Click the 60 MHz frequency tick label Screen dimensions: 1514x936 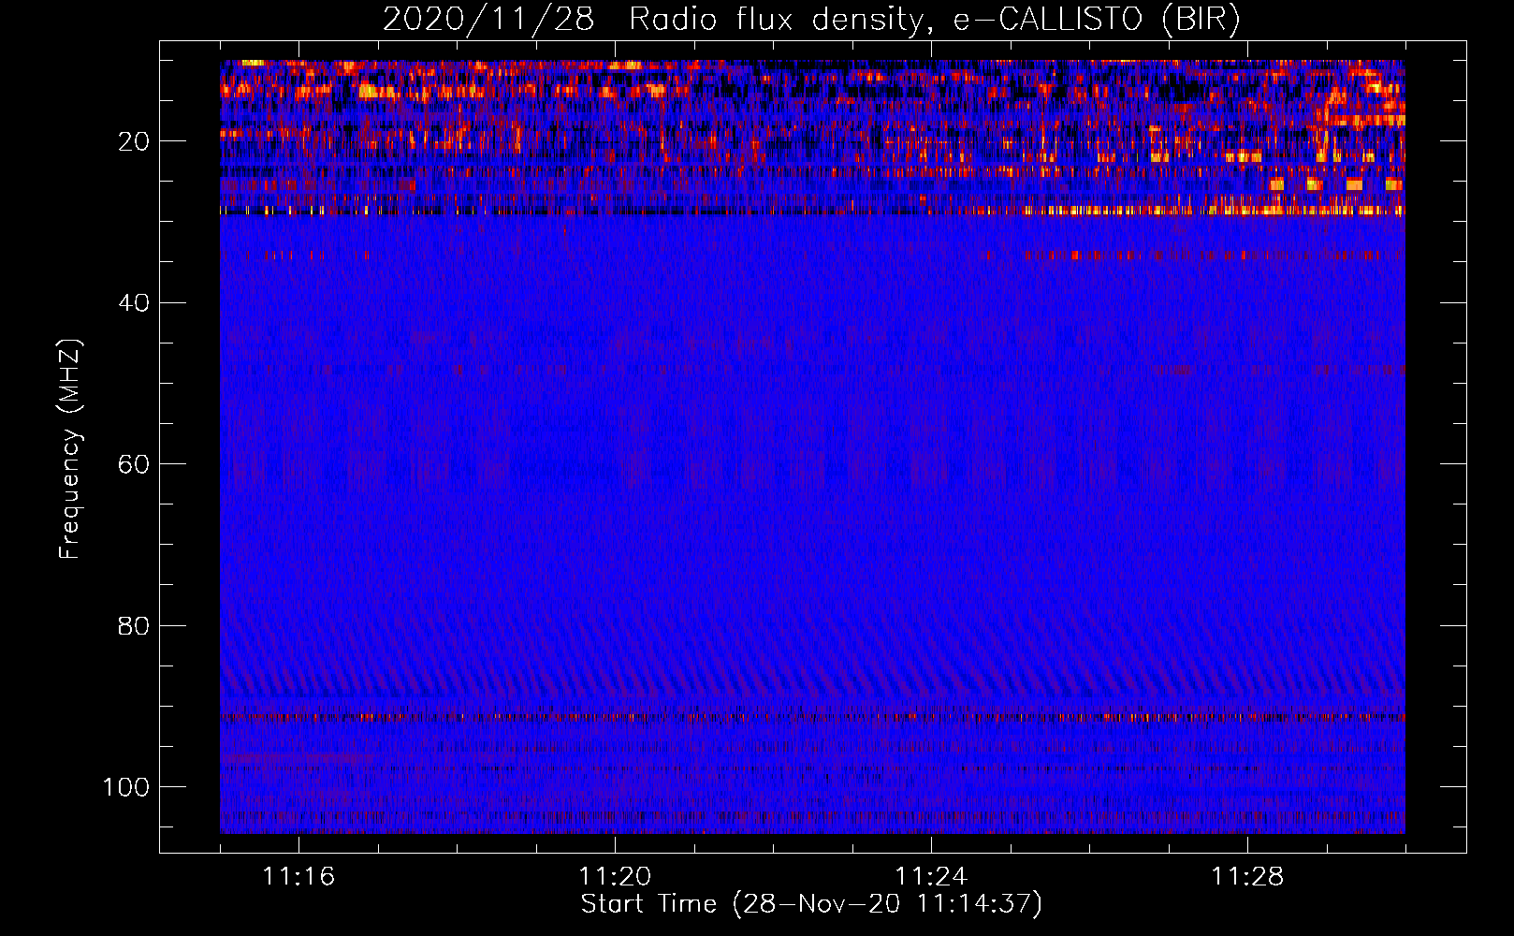click(134, 464)
